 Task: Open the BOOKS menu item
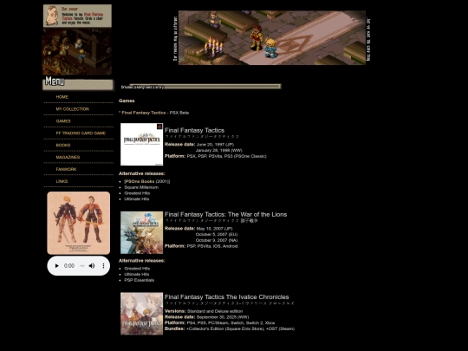[x=63, y=145]
